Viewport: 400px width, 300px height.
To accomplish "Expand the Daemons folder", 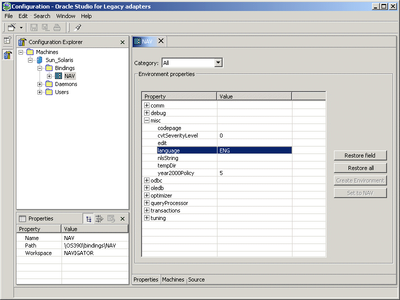I will 39,84.
